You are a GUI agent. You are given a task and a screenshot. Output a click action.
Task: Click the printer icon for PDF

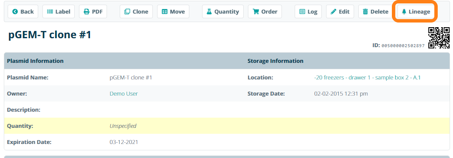[86, 11]
